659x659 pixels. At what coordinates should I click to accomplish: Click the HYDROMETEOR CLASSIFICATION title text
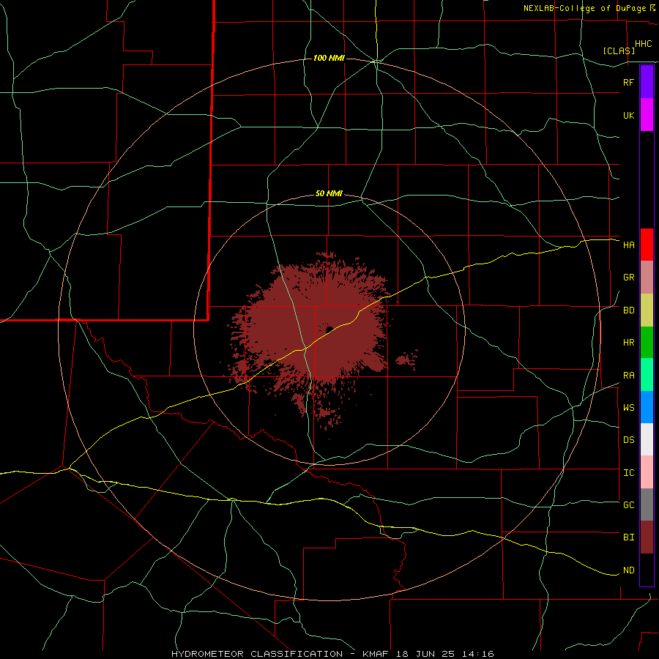pos(257,654)
